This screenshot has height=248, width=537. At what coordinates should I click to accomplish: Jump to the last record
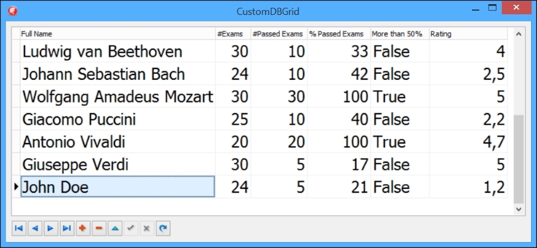point(67,228)
